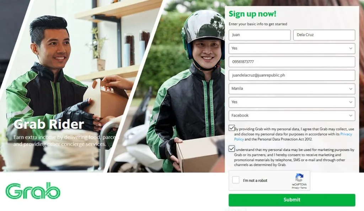Check the I'm not a robot box
Screen dimensions: 364x211
click(236, 180)
